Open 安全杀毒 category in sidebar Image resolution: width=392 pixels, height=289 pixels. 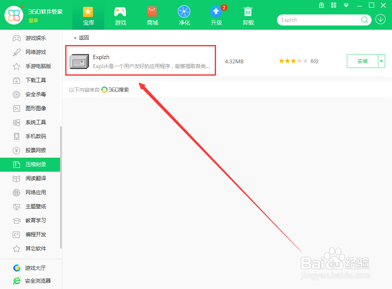pyautogui.click(x=30, y=94)
